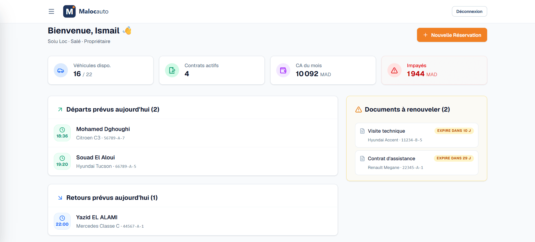Screen dimensions: 535x242
Task: Click the document icon beside Contrat d'assistance
Action: pos(362,159)
